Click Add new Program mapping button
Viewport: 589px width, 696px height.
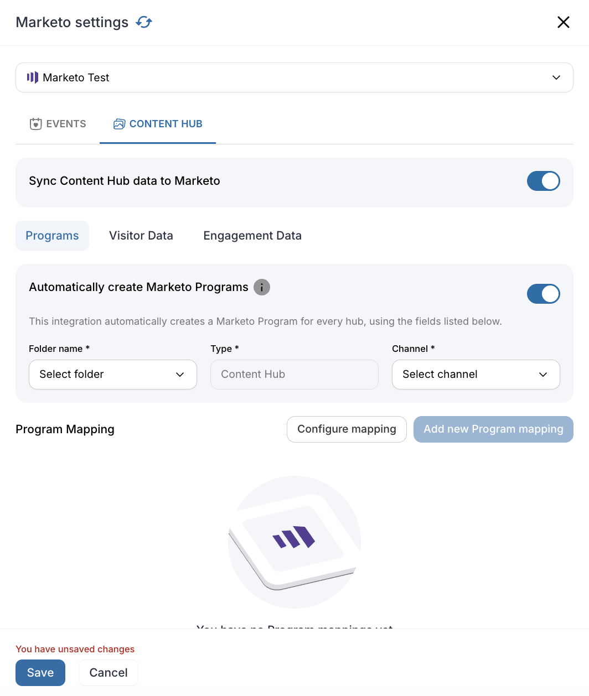493,429
